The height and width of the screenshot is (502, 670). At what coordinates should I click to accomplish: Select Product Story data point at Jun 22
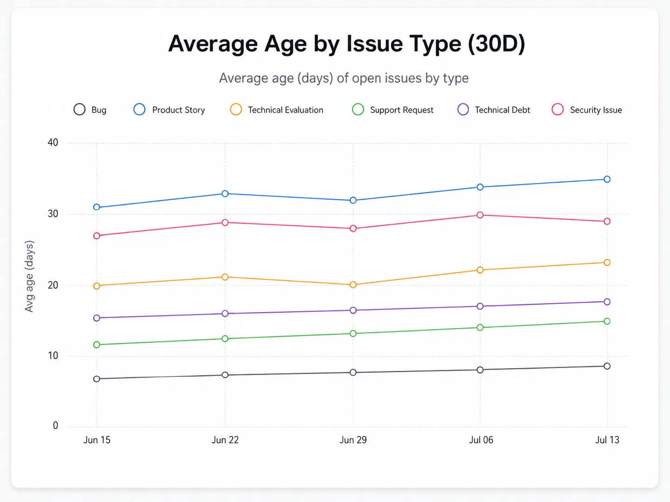coord(225,193)
